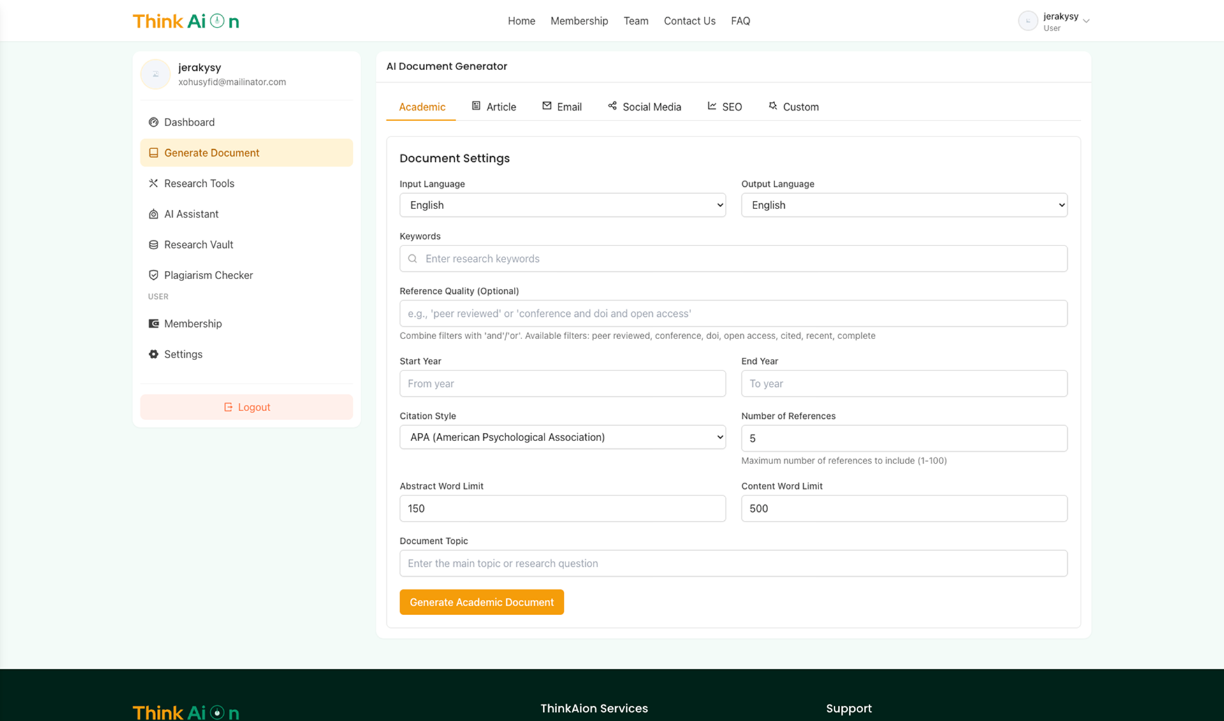Expand the jerakysy user account menu
This screenshot has height=721, width=1224.
(x=1055, y=20)
